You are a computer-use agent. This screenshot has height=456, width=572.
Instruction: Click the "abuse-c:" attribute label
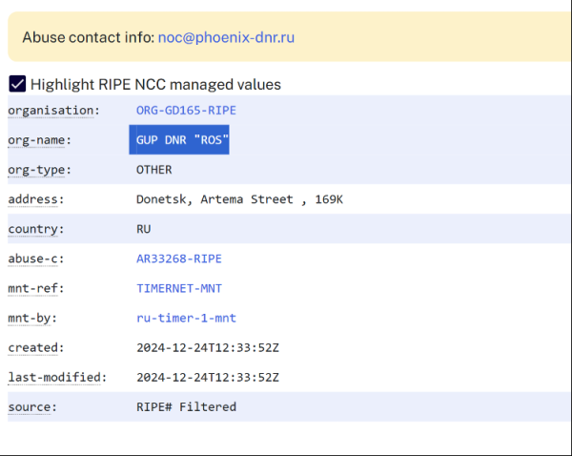35,259
